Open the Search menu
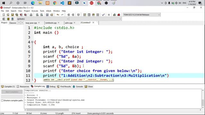Viewport: 205px width, 115px height. [x=13, y=11]
